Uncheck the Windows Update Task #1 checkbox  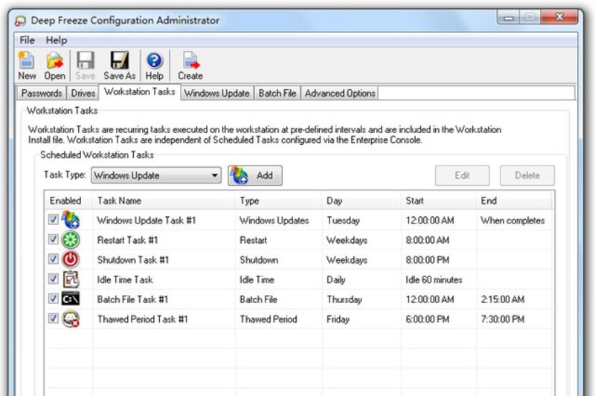[x=54, y=221]
